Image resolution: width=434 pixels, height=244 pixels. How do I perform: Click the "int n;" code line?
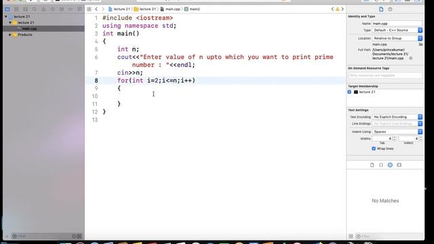(128, 49)
